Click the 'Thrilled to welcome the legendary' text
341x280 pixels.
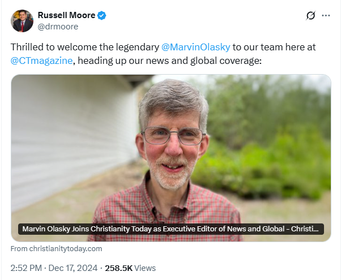pos(85,48)
